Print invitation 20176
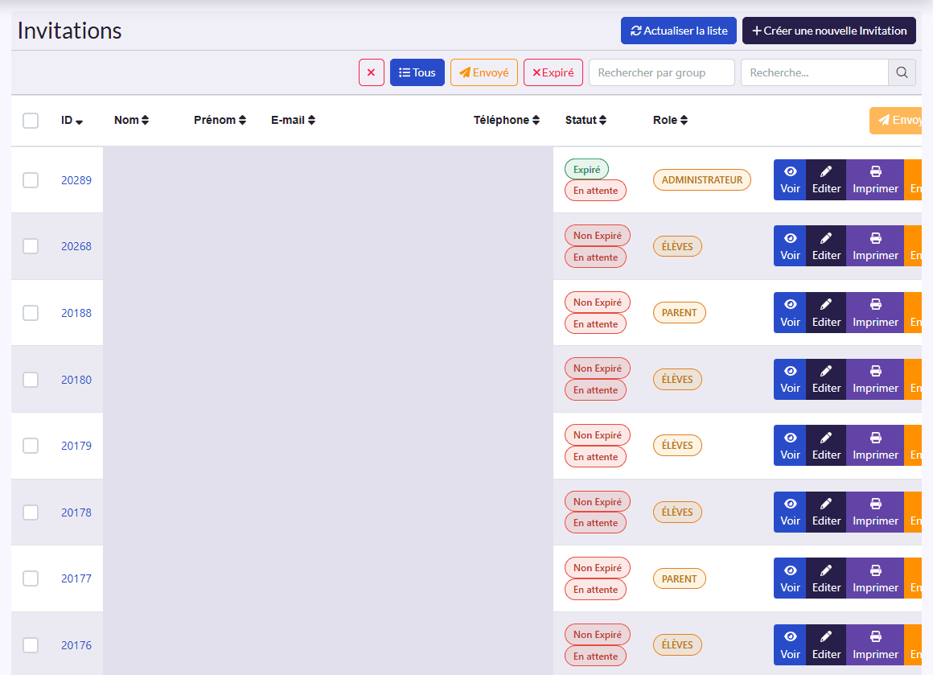933x675 pixels. [875, 645]
